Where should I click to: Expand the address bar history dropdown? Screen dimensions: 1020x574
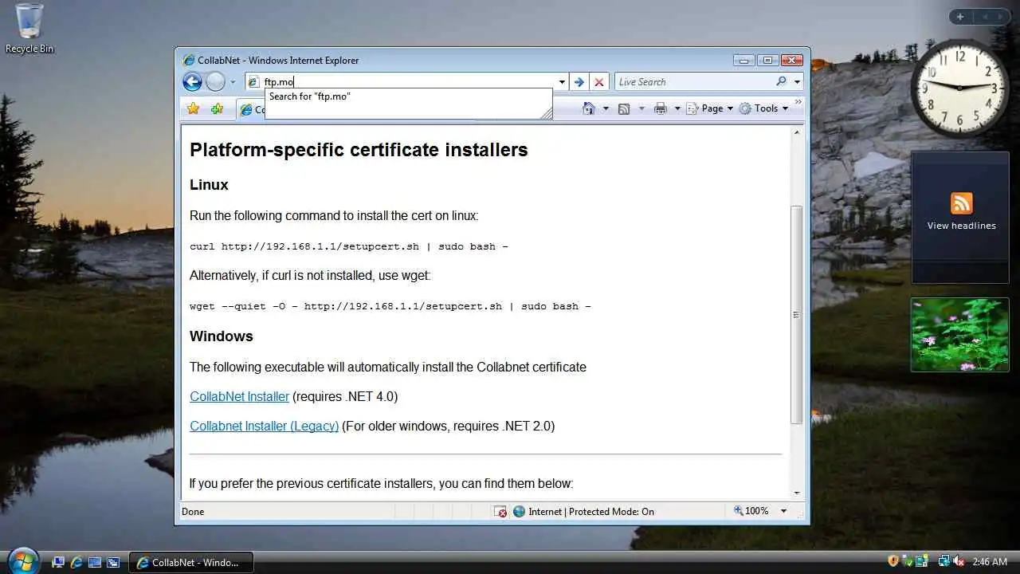pyautogui.click(x=562, y=82)
